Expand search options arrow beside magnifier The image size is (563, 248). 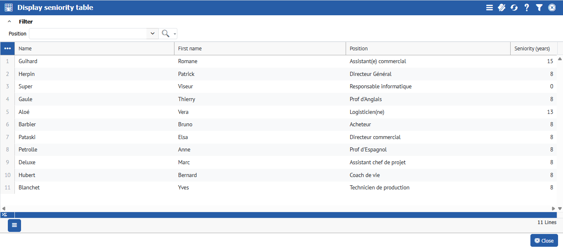click(175, 34)
